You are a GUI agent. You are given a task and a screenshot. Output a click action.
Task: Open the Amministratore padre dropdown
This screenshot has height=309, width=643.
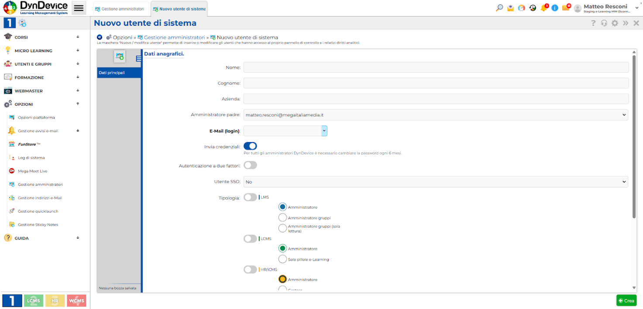(435, 115)
